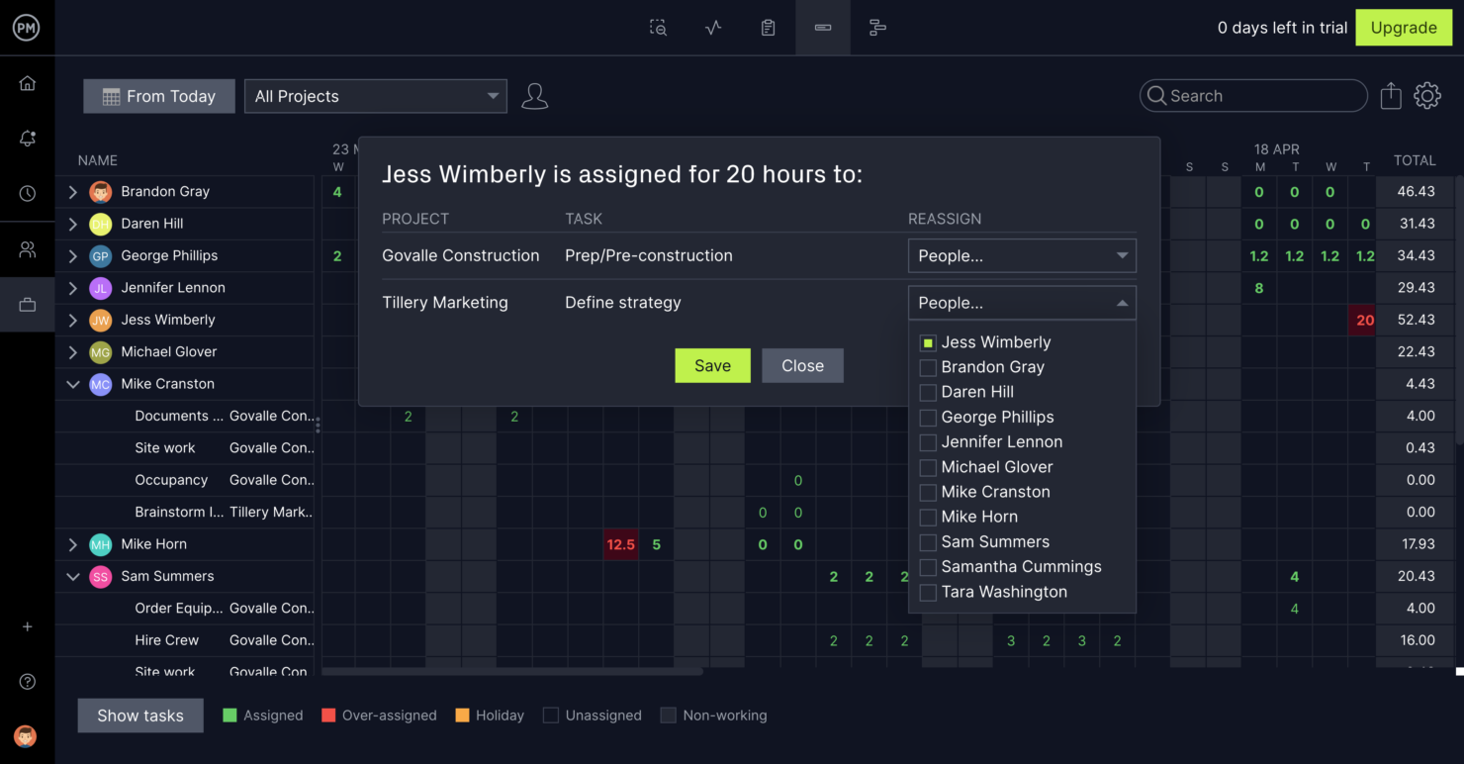Check George Phillips in reassign list

[x=928, y=418]
